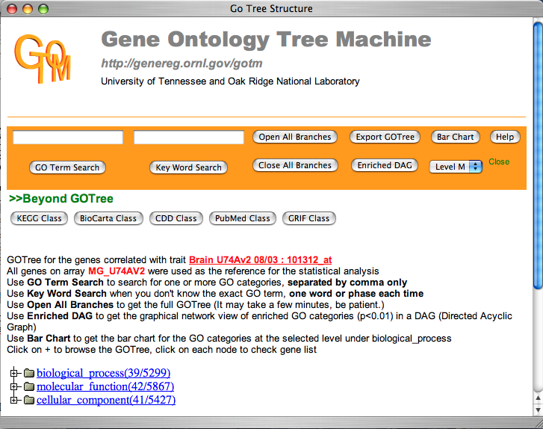Click the cellular_component folder icon
Viewport: 543px width, 429px height.
29,401
